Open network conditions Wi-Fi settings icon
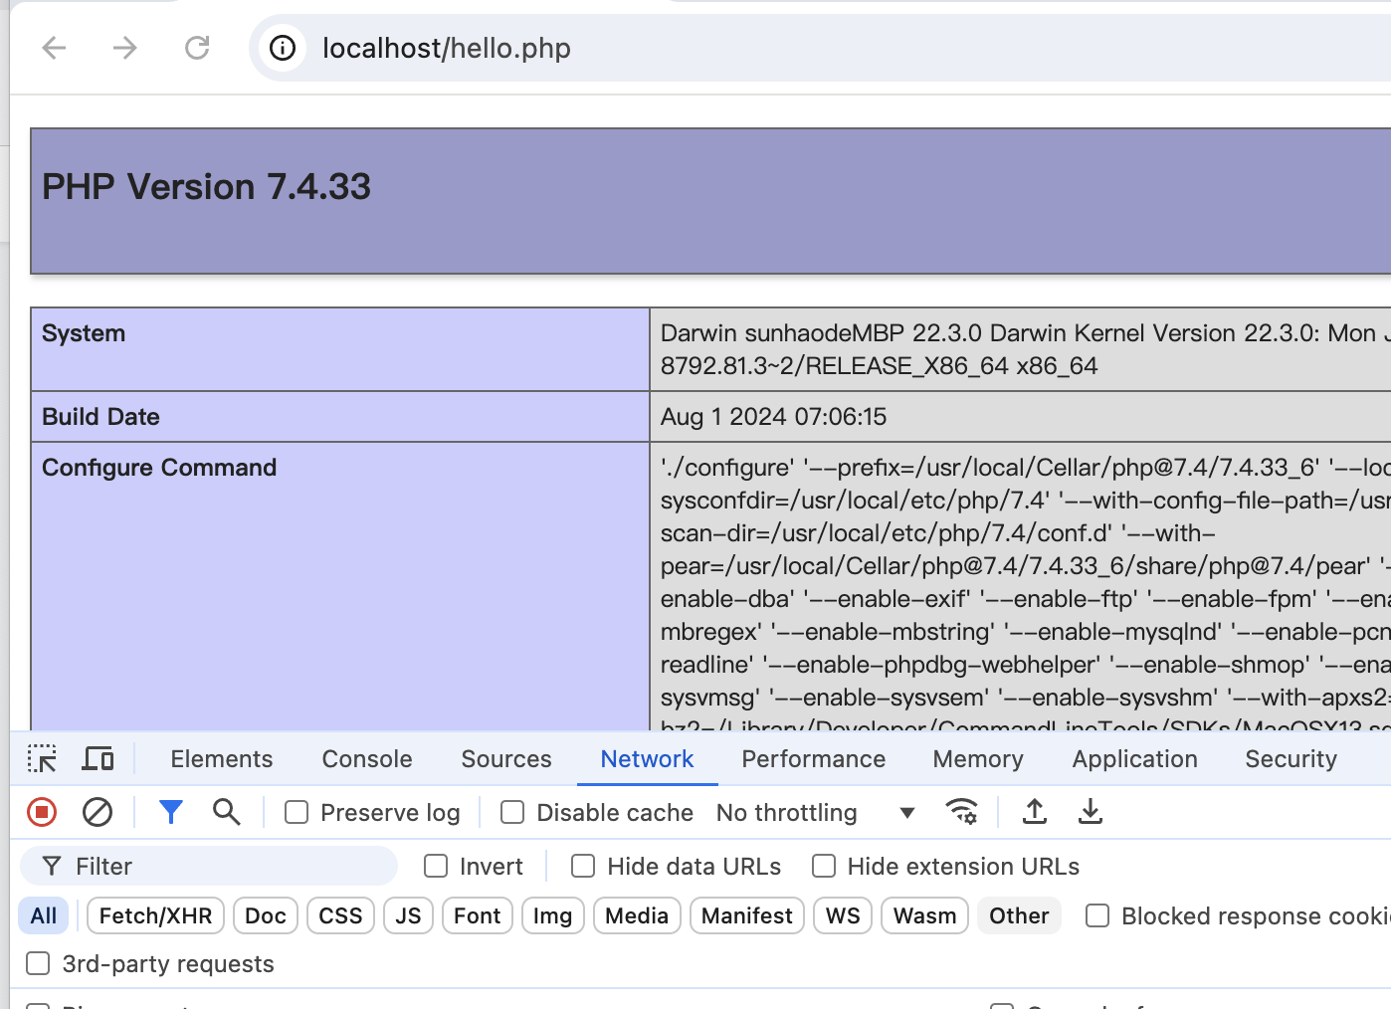1391x1009 pixels. point(961,813)
